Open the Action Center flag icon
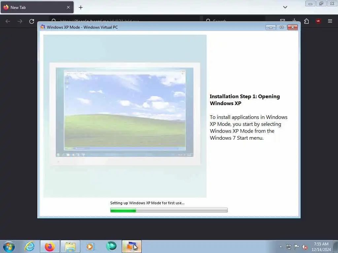This screenshot has width=338, height=253. coord(297,247)
